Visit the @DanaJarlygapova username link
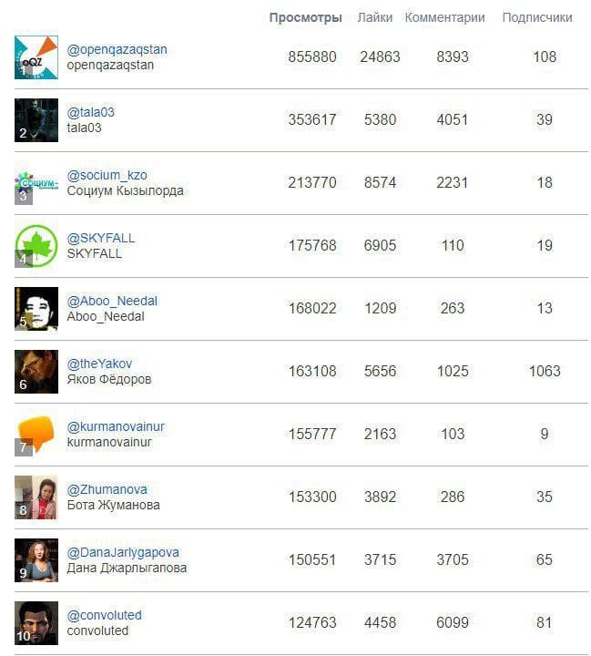This screenshot has height=656, width=591. pos(123,552)
